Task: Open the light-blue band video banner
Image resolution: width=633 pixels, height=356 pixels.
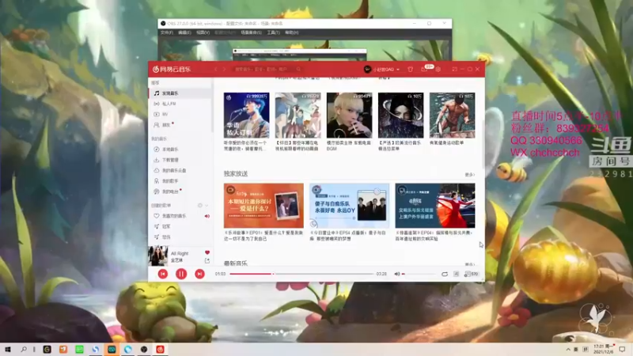Action: click(349, 206)
